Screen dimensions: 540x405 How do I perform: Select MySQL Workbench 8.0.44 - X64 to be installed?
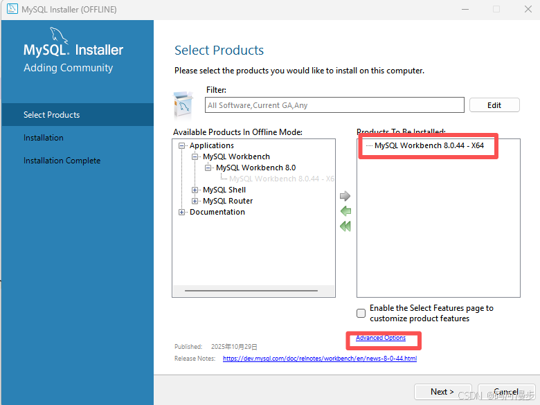[429, 145]
